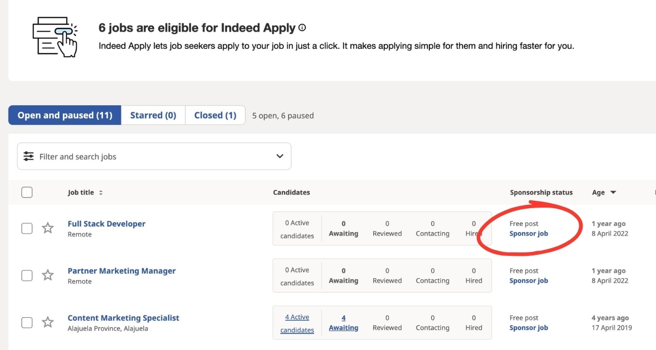Click 0 Contacting in Full Stack Developer row

433,228
